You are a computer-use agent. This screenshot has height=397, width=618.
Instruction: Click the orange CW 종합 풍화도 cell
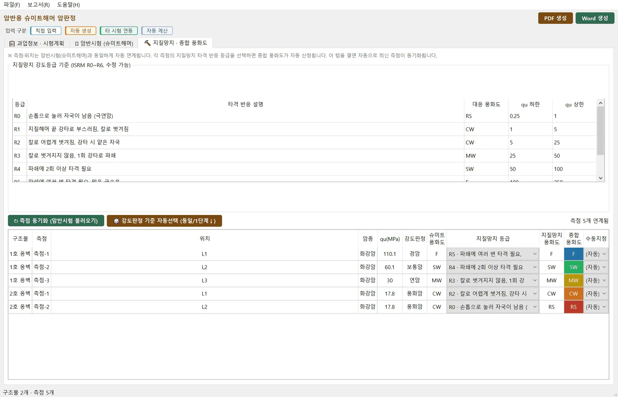[574, 294]
